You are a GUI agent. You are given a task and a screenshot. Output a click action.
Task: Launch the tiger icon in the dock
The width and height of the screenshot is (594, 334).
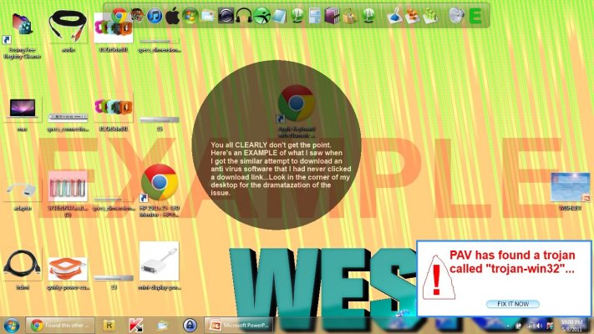tap(137, 16)
